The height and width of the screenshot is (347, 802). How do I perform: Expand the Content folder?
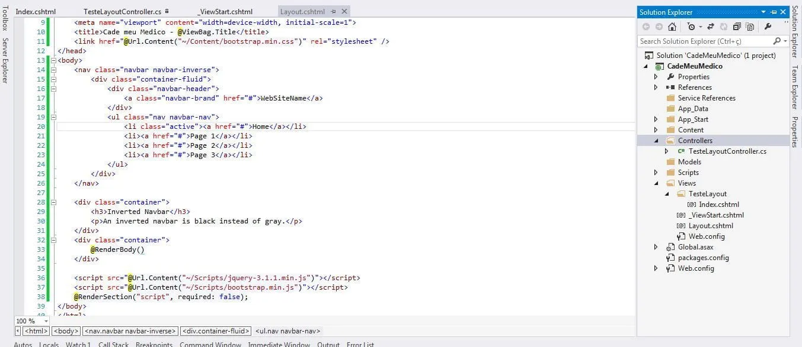point(656,130)
